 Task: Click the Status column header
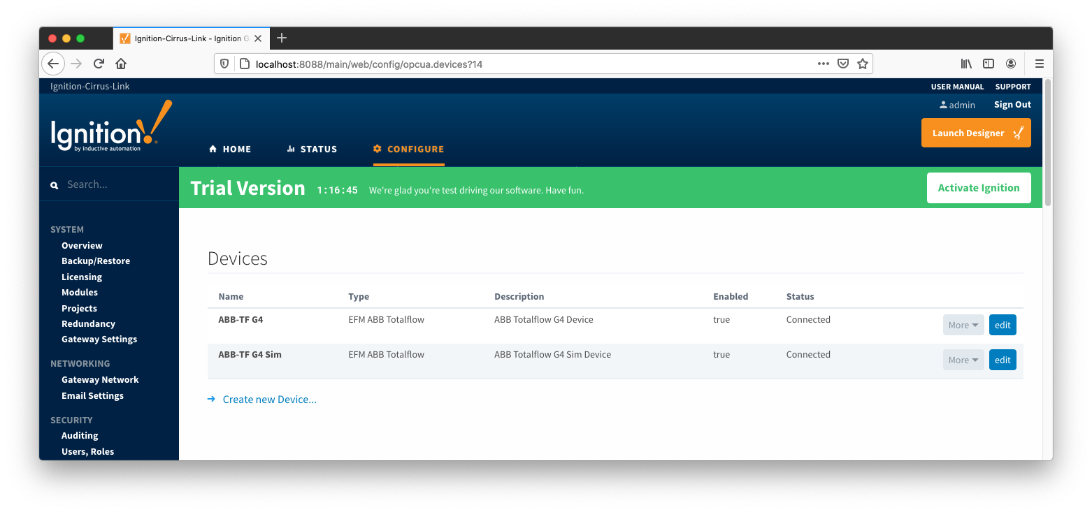[800, 296]
